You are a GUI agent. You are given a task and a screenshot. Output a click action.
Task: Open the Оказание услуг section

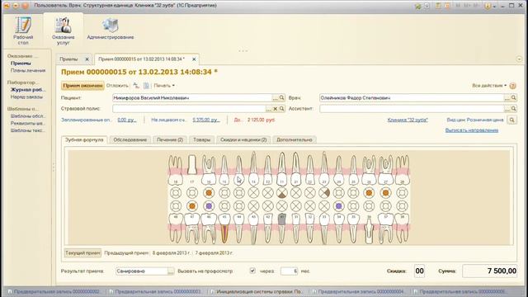pos(63,31)
